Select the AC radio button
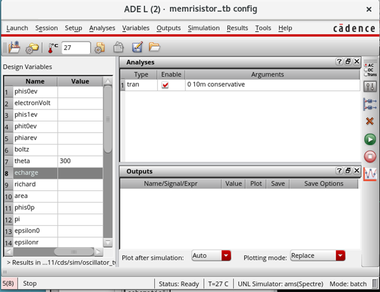 [x=366, y=65]
